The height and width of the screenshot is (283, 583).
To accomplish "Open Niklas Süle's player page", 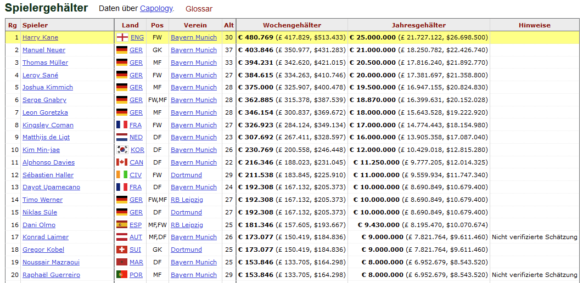I will (40, 212).
